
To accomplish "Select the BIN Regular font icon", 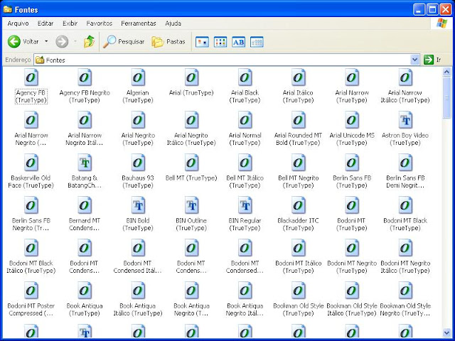I will [245, 205].
